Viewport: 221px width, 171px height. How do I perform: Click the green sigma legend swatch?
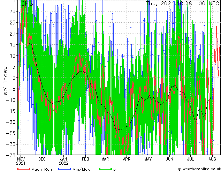click(x=106, y=169)
